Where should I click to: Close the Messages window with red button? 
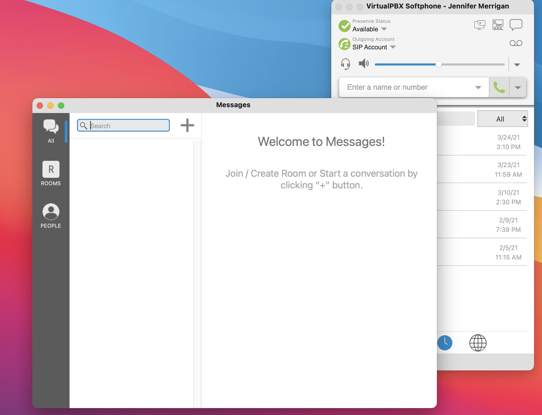click(x=40, y=105)
